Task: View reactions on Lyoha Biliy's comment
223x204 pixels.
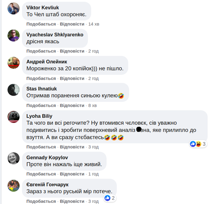Action: [x=198, y=144]
